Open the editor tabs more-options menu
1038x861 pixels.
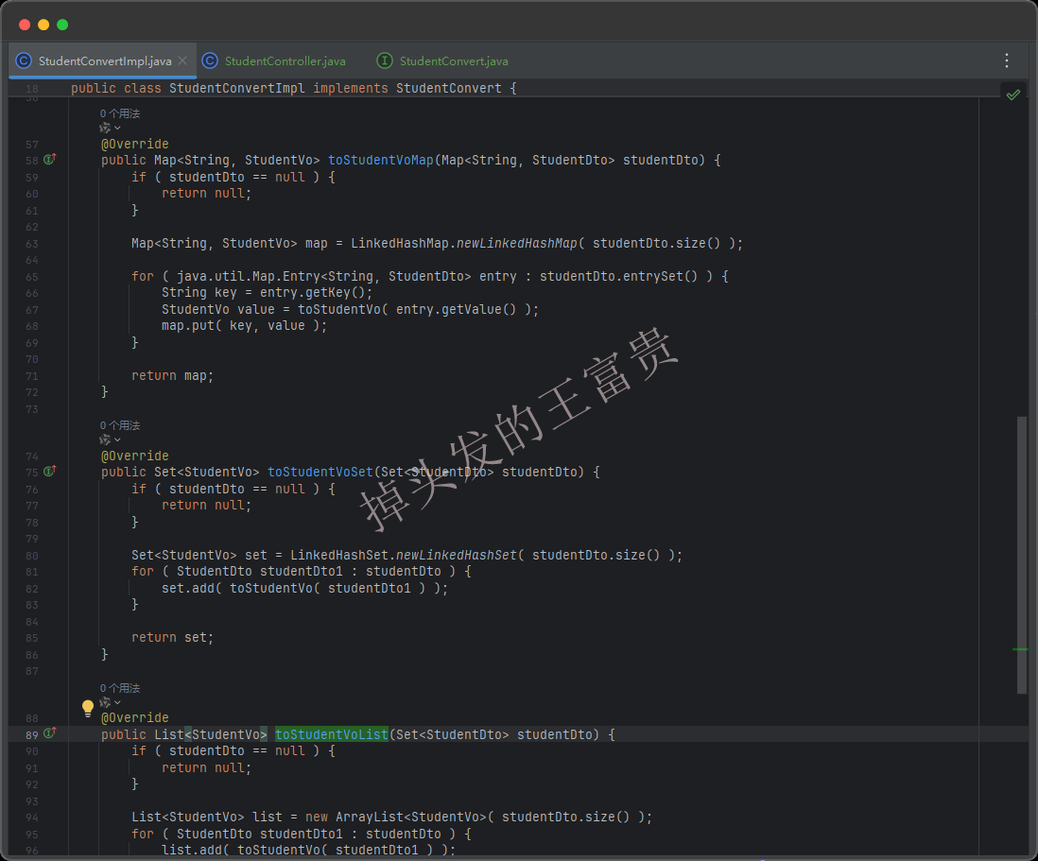[x=1006, y=60]
